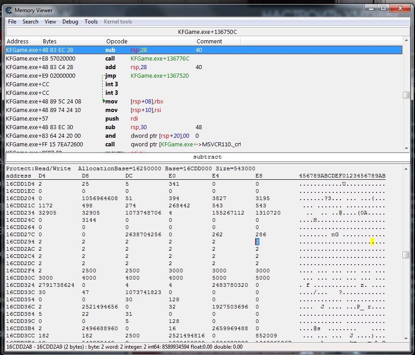Click the Cheat Engine icon in title bar
The width and height of the screenshot is (415, 355).
pos(9,10)
